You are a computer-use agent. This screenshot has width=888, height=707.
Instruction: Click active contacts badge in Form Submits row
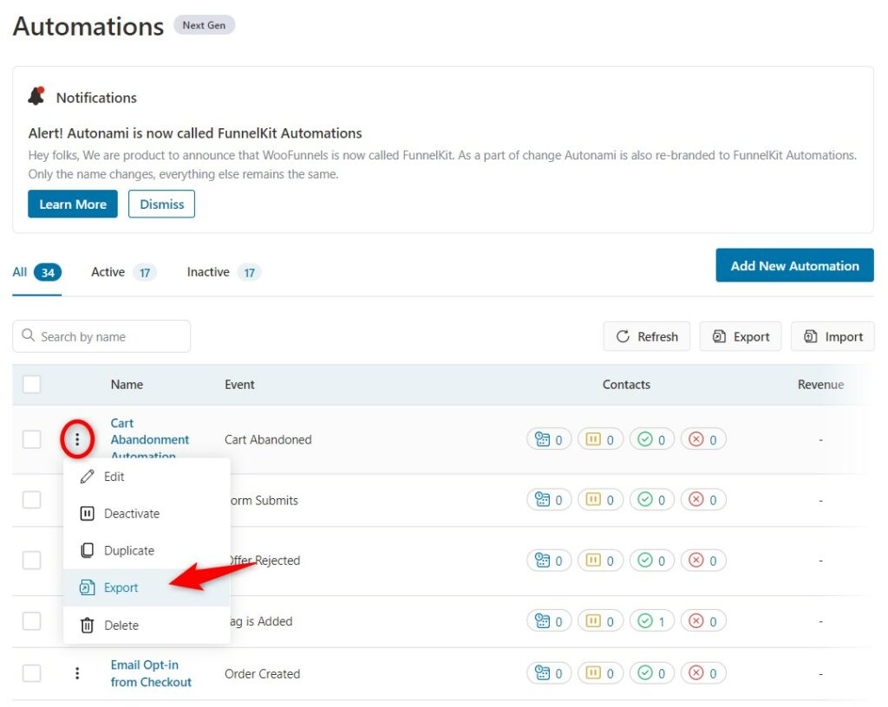(549, 500)
